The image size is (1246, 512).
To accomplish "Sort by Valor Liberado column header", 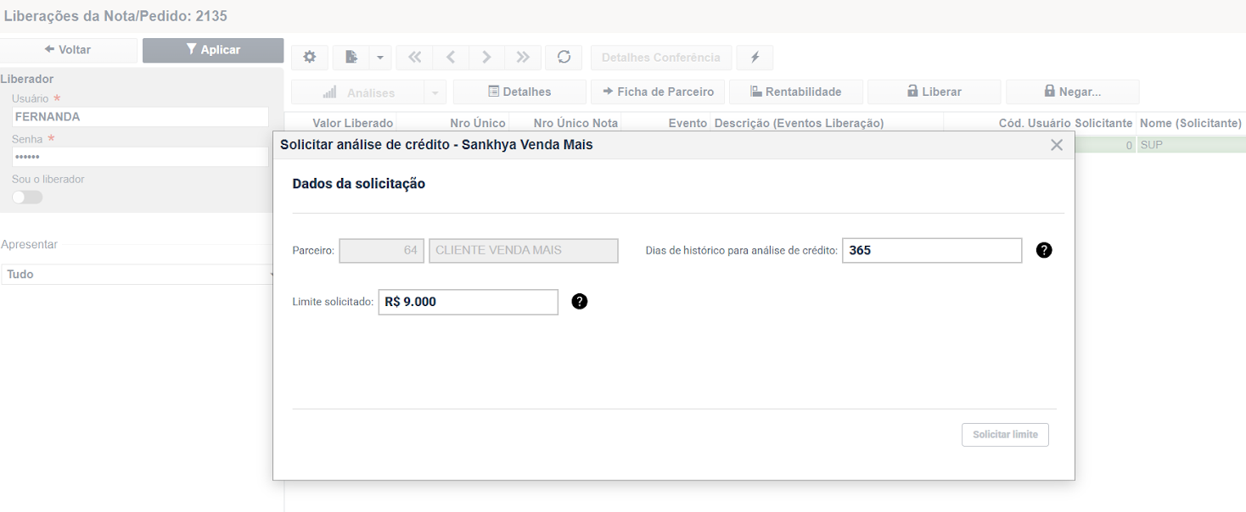I will coord(353,124).
